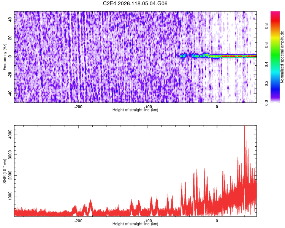Click the -100 tick label under the SNR plot
This screenshot has width=285, height=228.
click(148, 221)
